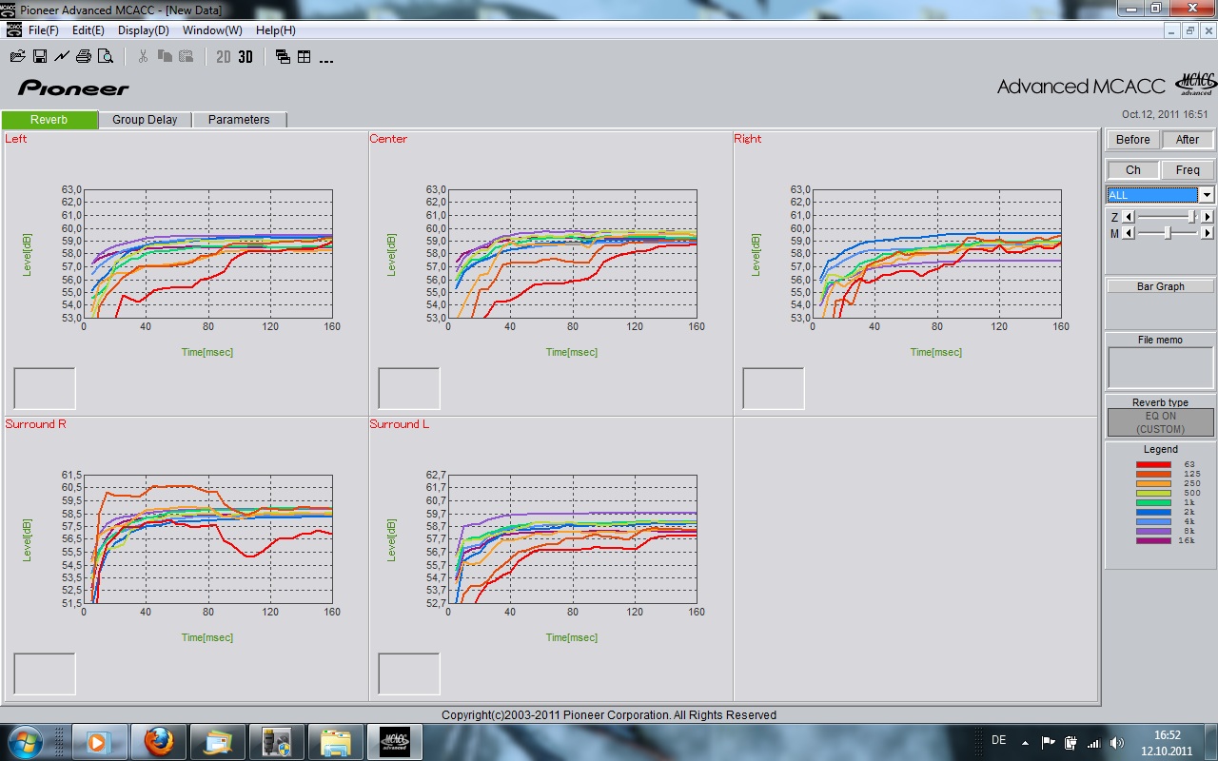Click the tile windows grid icon
The width and height of the screenshot is (1218, 761).
coord(304,57)
